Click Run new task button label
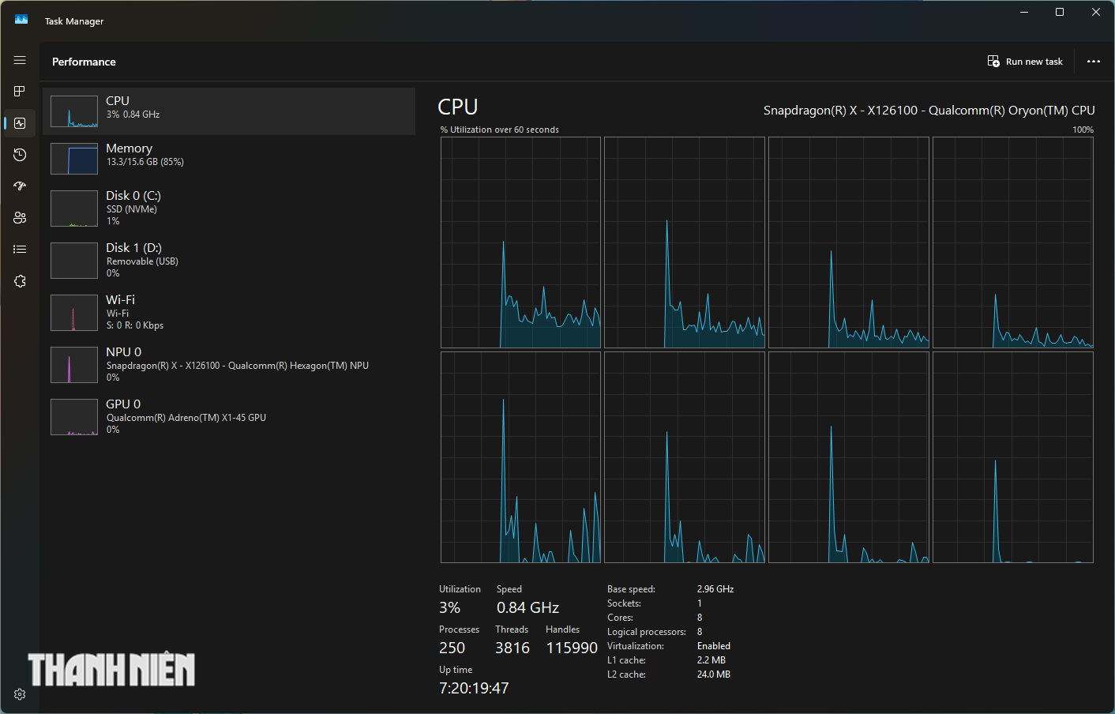This screenshot has height=714, width=1115. 1034,62
